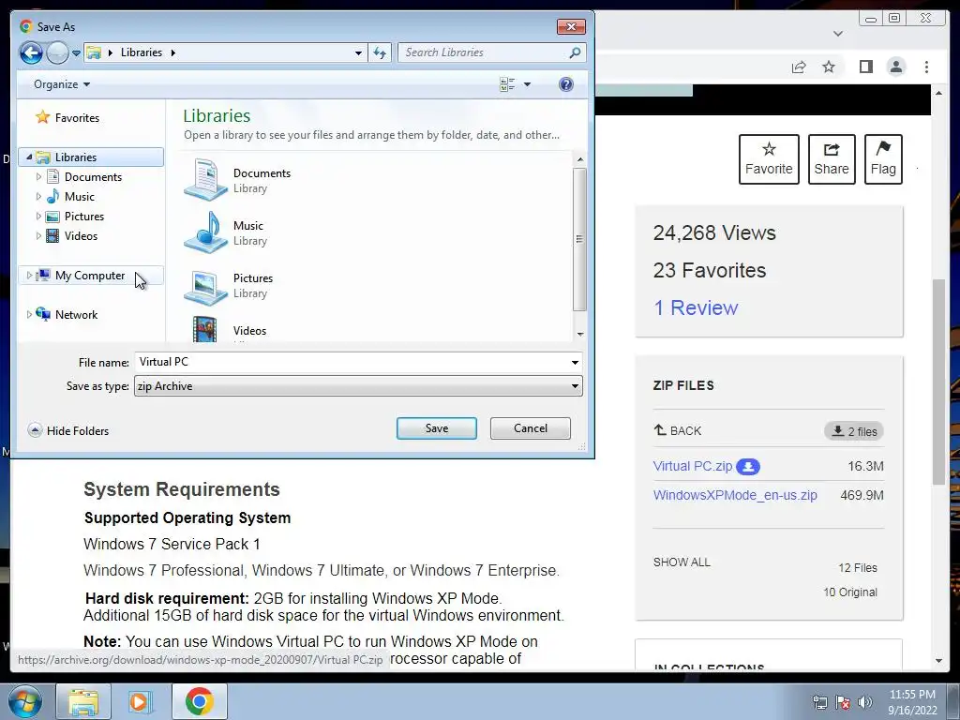The height and width of the screenshot is (720, 960).
Task: Open the Windows Start button
Action: click(25, 701)
